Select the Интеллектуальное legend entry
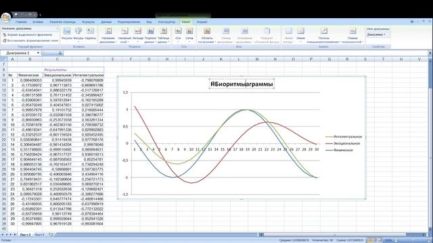This screenshot has width=433, height=243. pos(344,136)
